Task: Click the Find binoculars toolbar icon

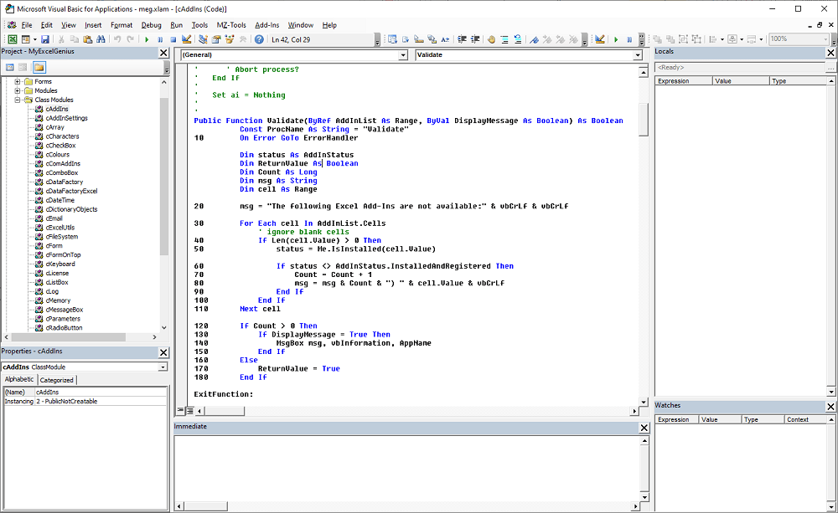Action: 101,40
